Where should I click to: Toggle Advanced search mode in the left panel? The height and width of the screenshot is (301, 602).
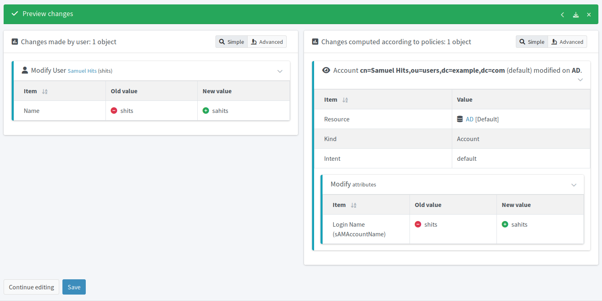tap(267, 41)
